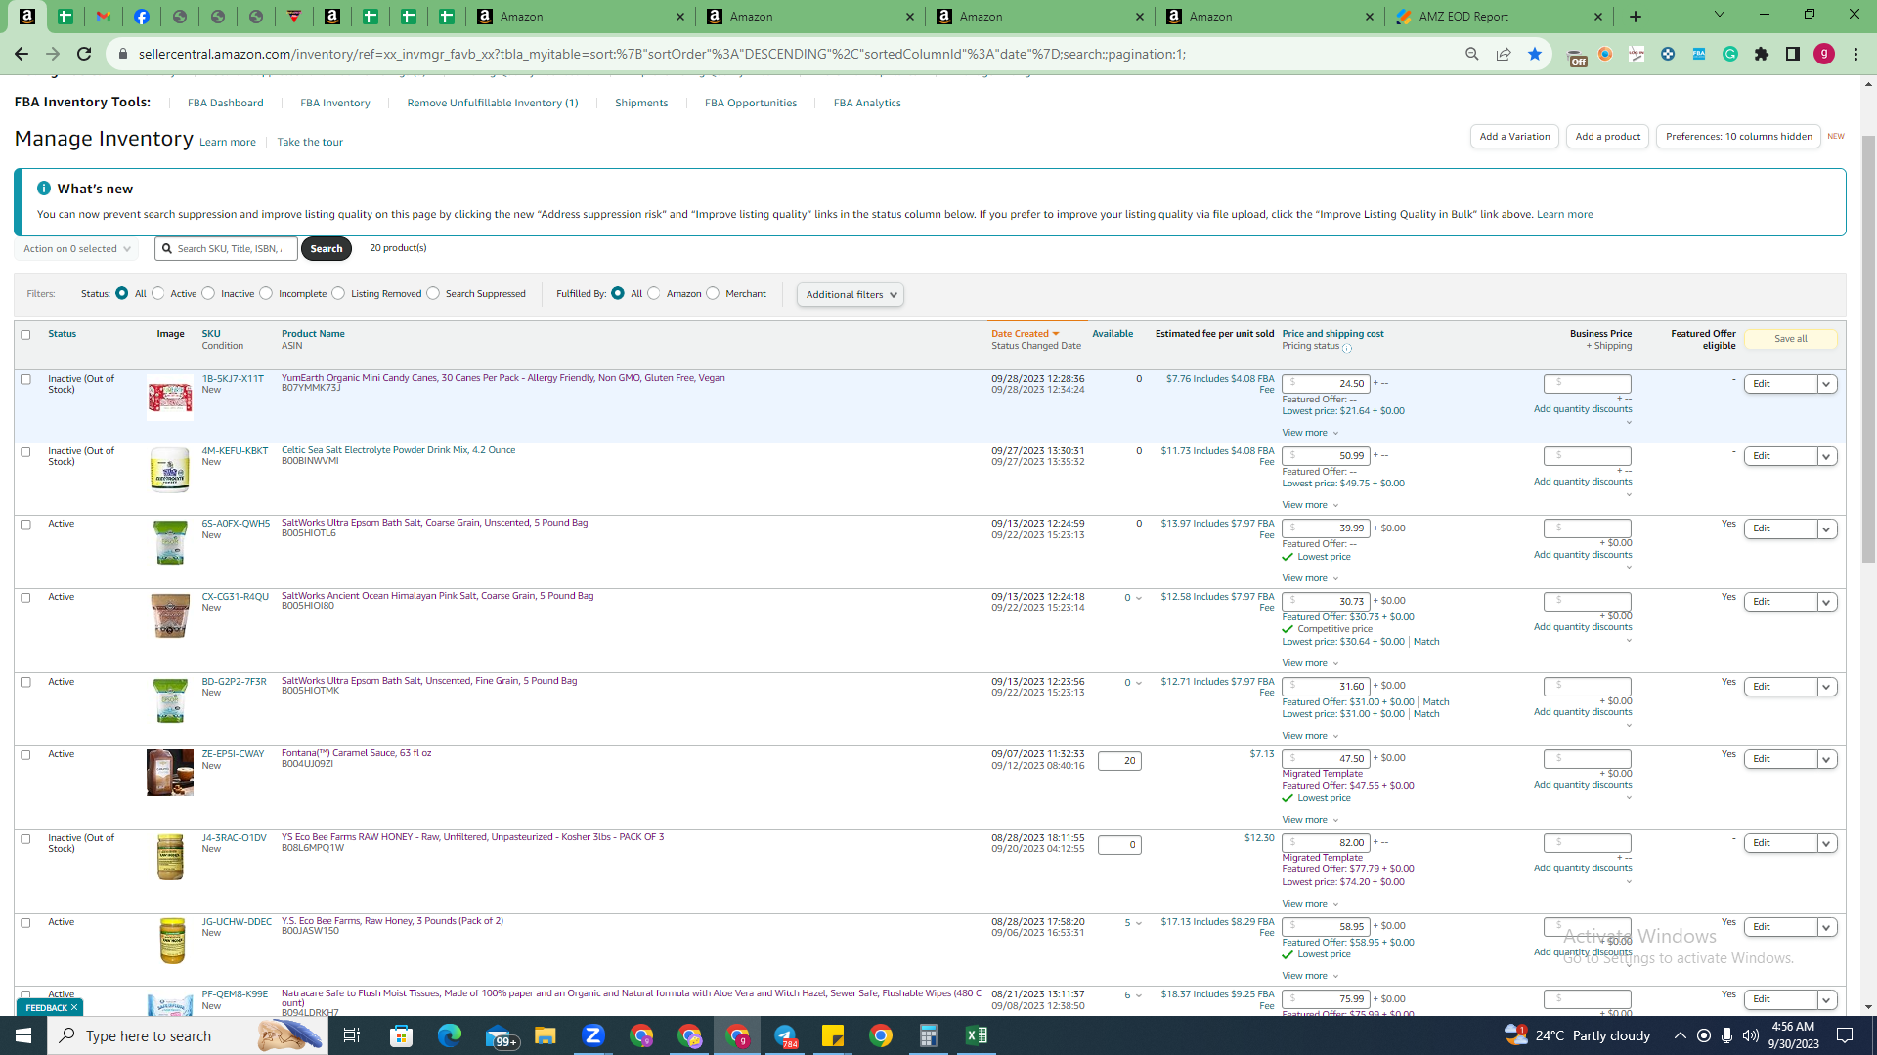
Task: Open the FBA Dashboard tool
Action: [226, 103]
